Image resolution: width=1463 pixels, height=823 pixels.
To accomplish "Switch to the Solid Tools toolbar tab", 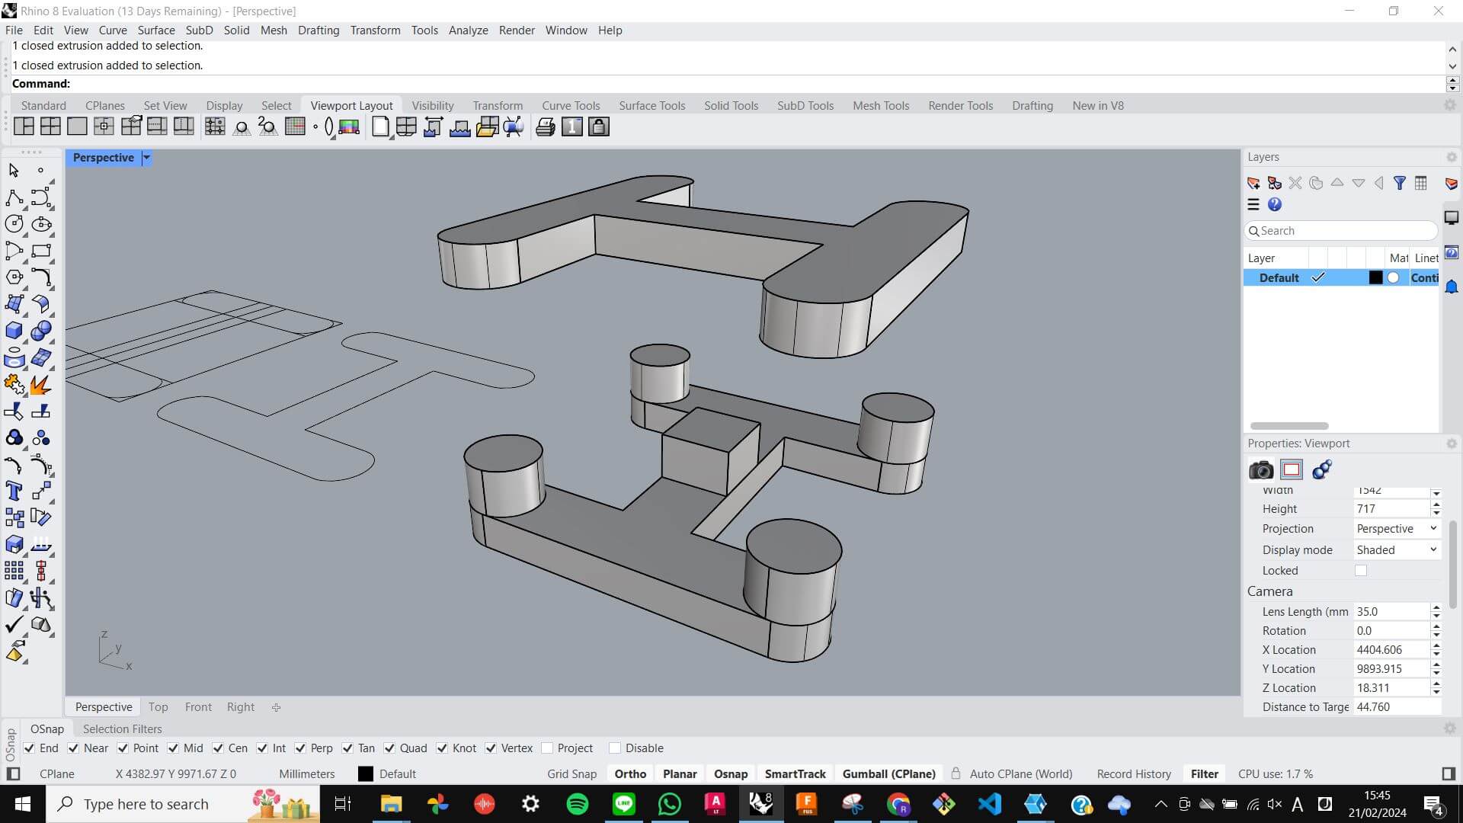I will pos(731,106).
